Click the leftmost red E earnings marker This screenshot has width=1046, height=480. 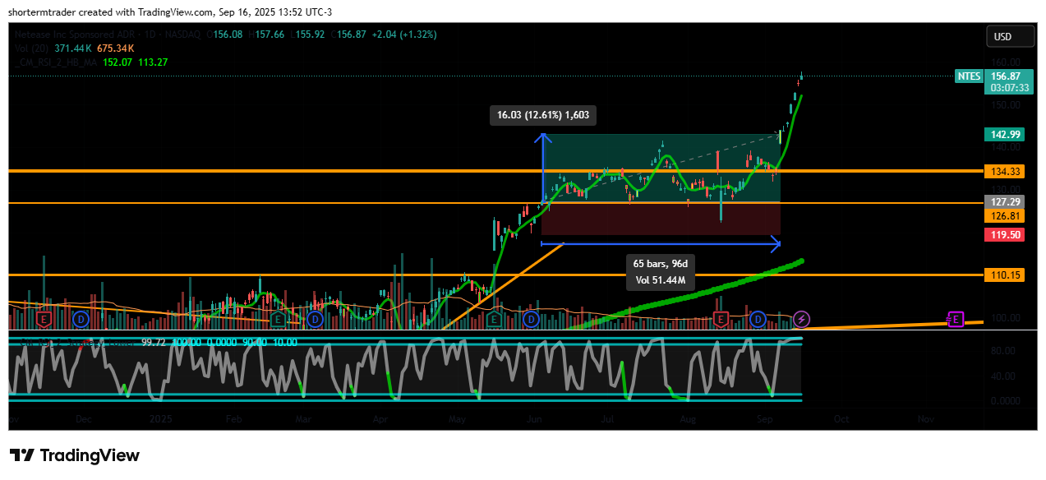coord(42,318)
